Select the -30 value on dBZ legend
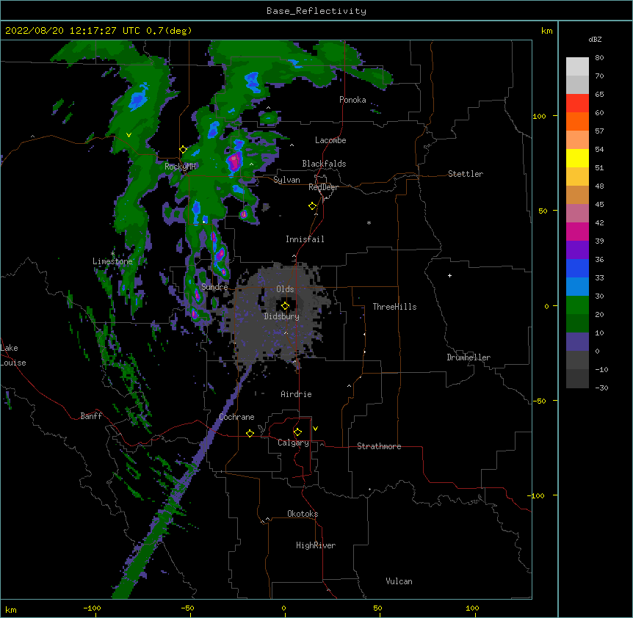The image size is (633, 618). (601, 388)
